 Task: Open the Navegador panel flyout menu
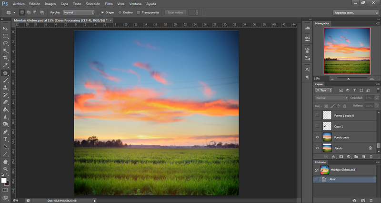click(x=377, y=23)
